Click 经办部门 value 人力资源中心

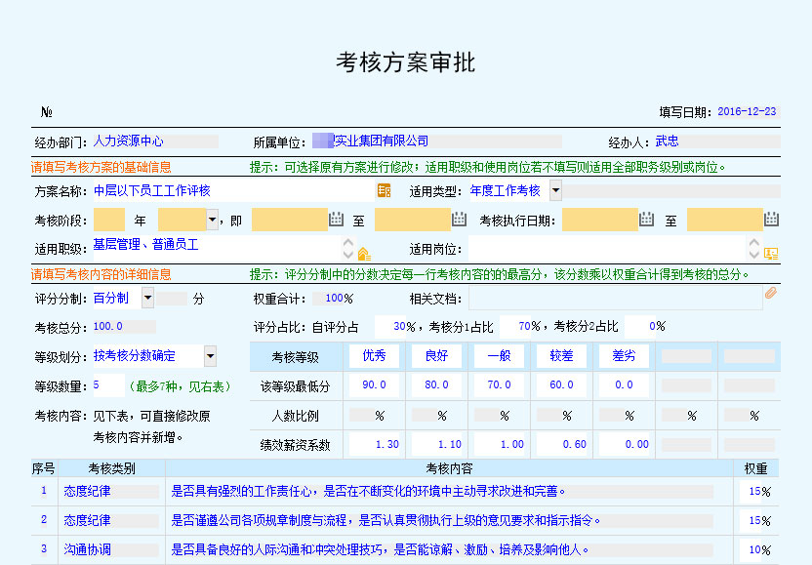pyautogui.click(x=129, y=141)
